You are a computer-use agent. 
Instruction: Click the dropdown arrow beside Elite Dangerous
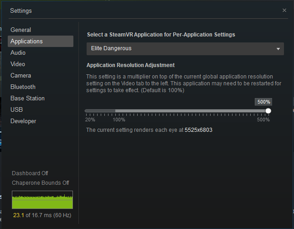(278, 49)
